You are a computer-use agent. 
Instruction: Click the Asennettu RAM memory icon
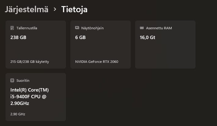click(142, 28)
